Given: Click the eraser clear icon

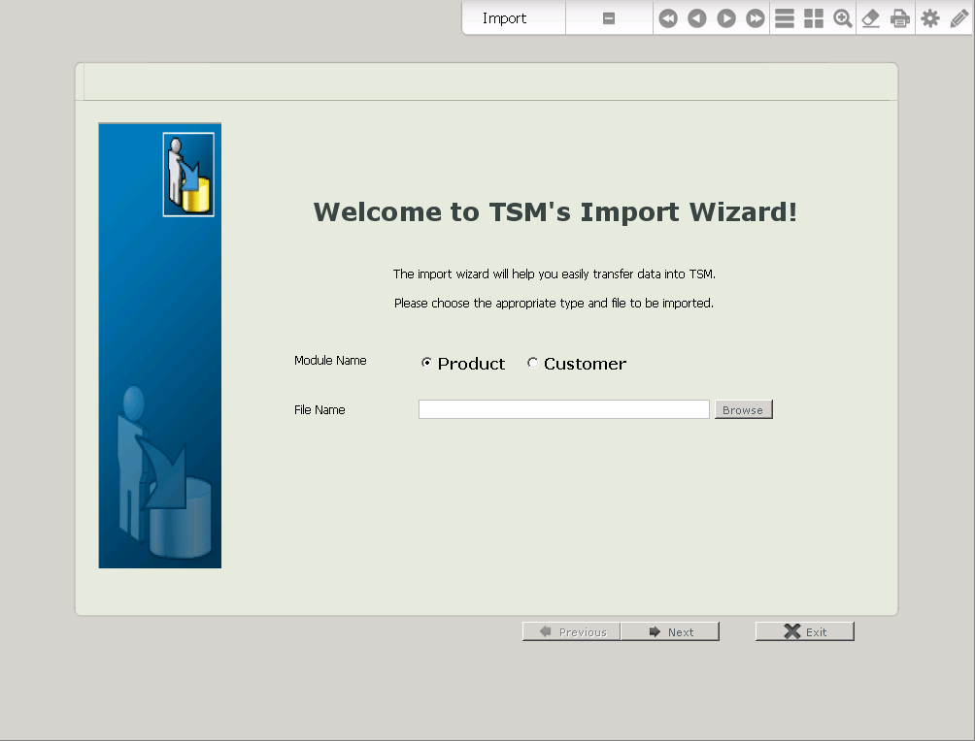Looking at the screenshot, I should [871, 18].
